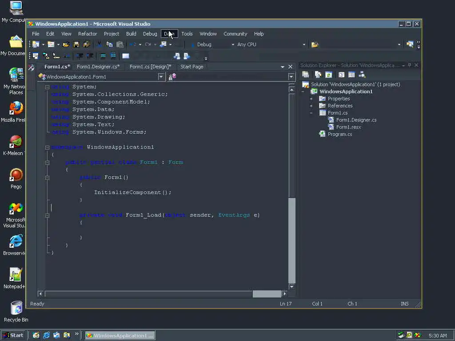Screen dimensions: 455x341
Task: Open the WindowsApplication1.Form1 class dropdown
Action: (x=161, y=77)
